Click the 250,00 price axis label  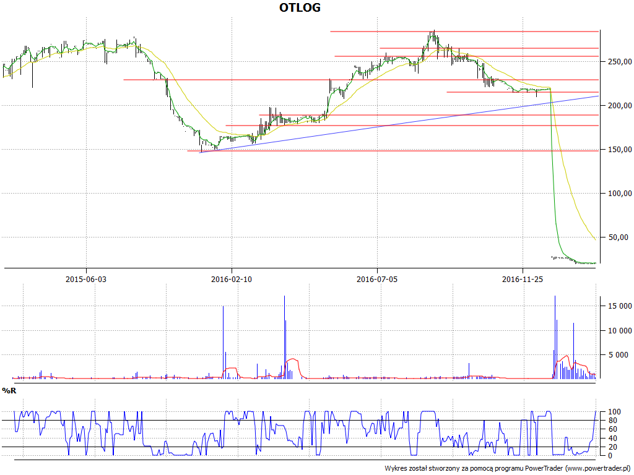click(619, 62)
